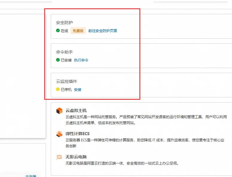Click the green check icon beside 在线
The width and height of the screenshot is (232, 177).
58,31
